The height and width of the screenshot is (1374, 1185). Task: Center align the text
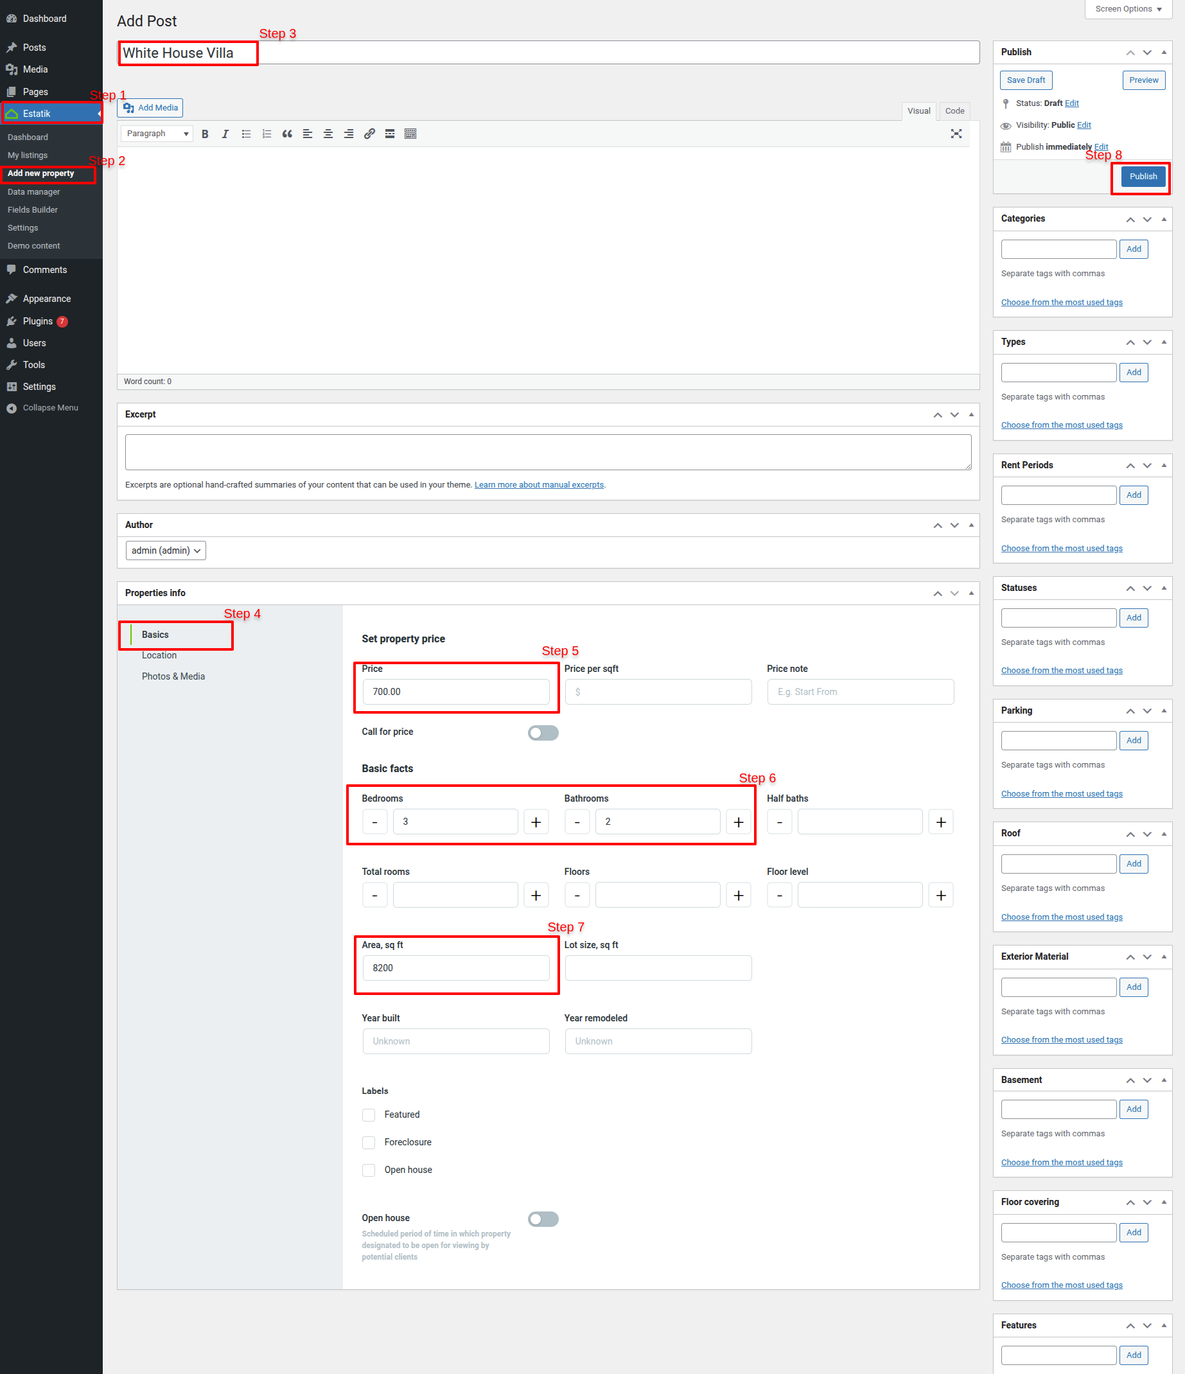pos(328,134)
